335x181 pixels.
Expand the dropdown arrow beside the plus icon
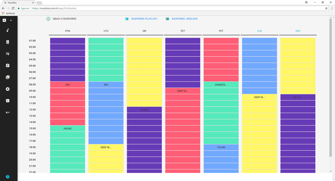coord(11,20)
